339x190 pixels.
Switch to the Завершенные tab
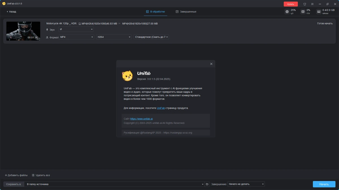pos(186,12)
